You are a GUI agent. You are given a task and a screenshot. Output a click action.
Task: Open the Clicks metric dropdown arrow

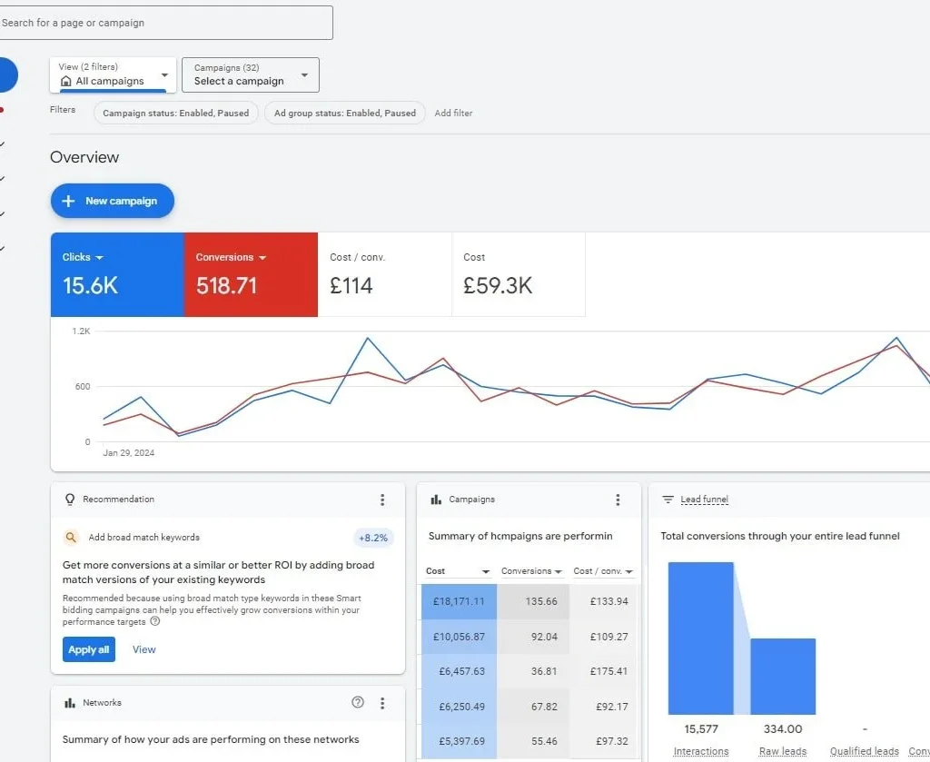(x=99, y=257)
